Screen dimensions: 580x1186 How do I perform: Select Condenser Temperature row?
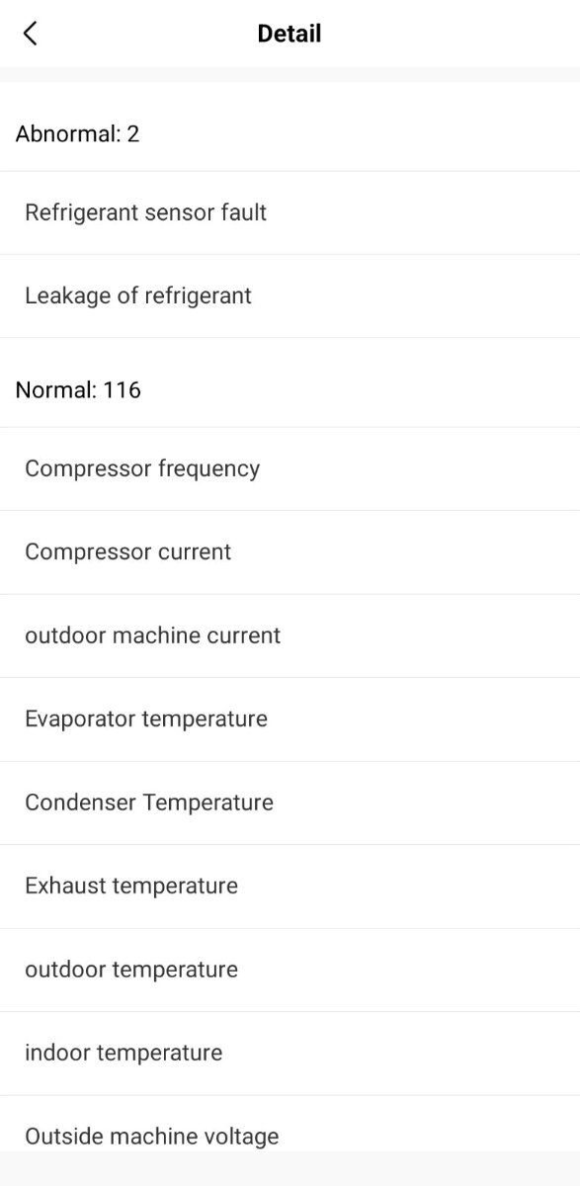coord(290,803)
